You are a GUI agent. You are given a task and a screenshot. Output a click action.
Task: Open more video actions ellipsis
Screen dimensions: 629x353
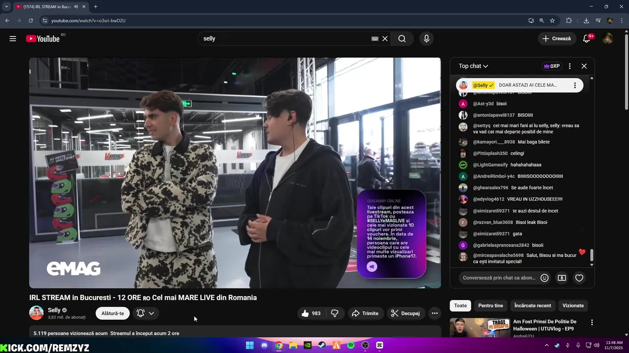[434, 313]
